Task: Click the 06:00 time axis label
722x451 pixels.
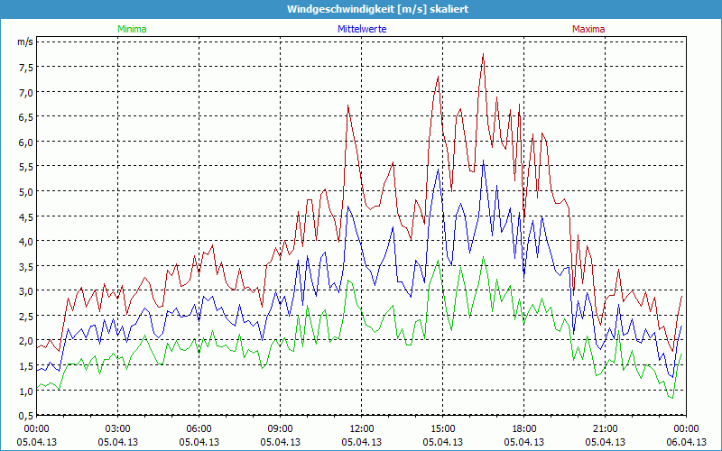Action: pyautogui.click(x=199, y=429)
